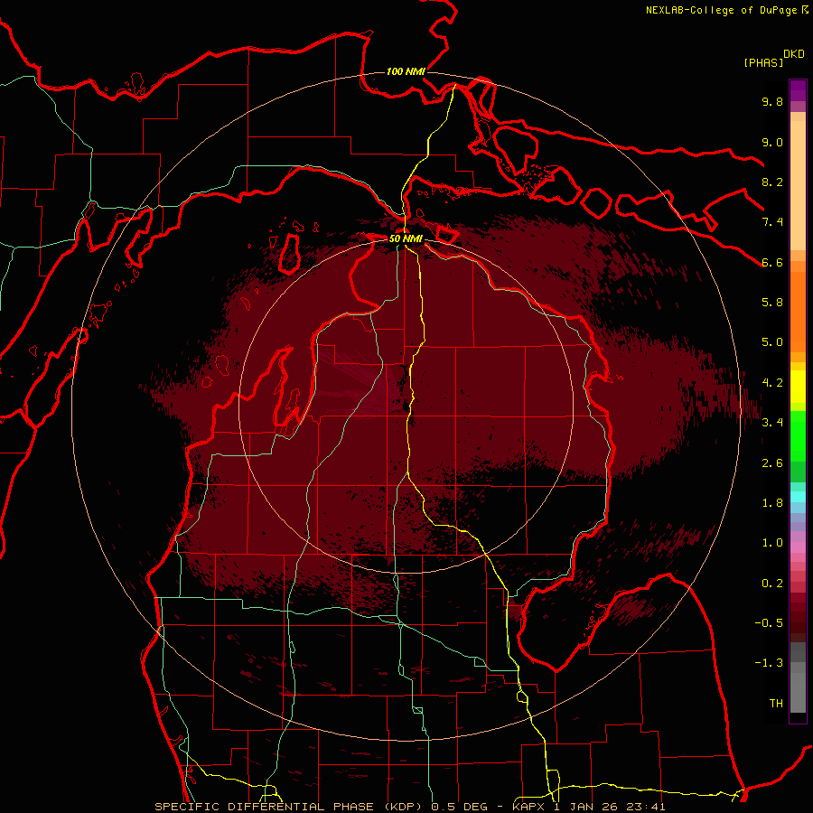Click the 4.2 value on the color scale
813x813 pixels.
[x=772, y=383]
